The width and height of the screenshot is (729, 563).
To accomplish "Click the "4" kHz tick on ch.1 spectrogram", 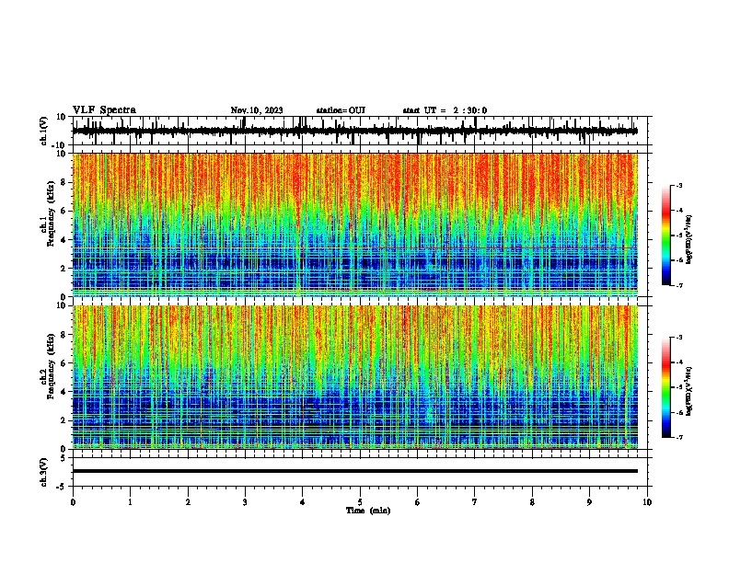I will [64, 240].
